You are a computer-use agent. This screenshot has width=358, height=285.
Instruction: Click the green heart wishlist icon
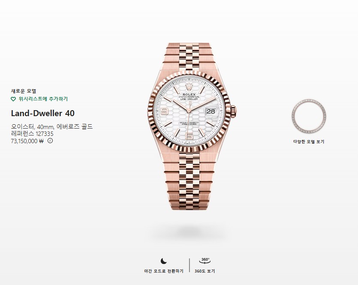tap(13, 99)
